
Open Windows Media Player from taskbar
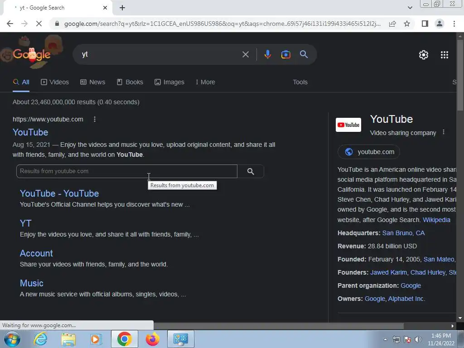(96, 339)
